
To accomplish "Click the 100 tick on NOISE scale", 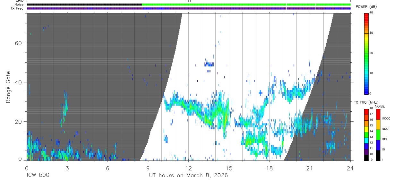I will [x=385, y=139].
